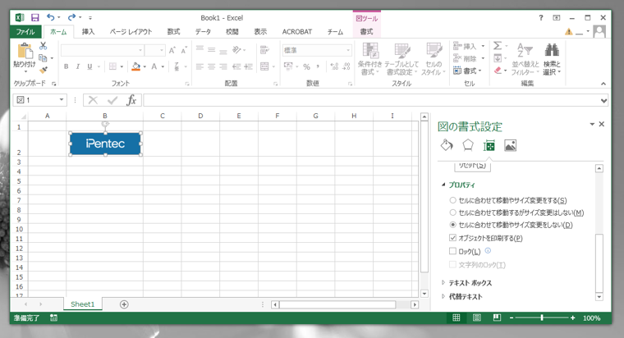
Task: Click the Format Painter brush icon
Action: pos(43,70)
